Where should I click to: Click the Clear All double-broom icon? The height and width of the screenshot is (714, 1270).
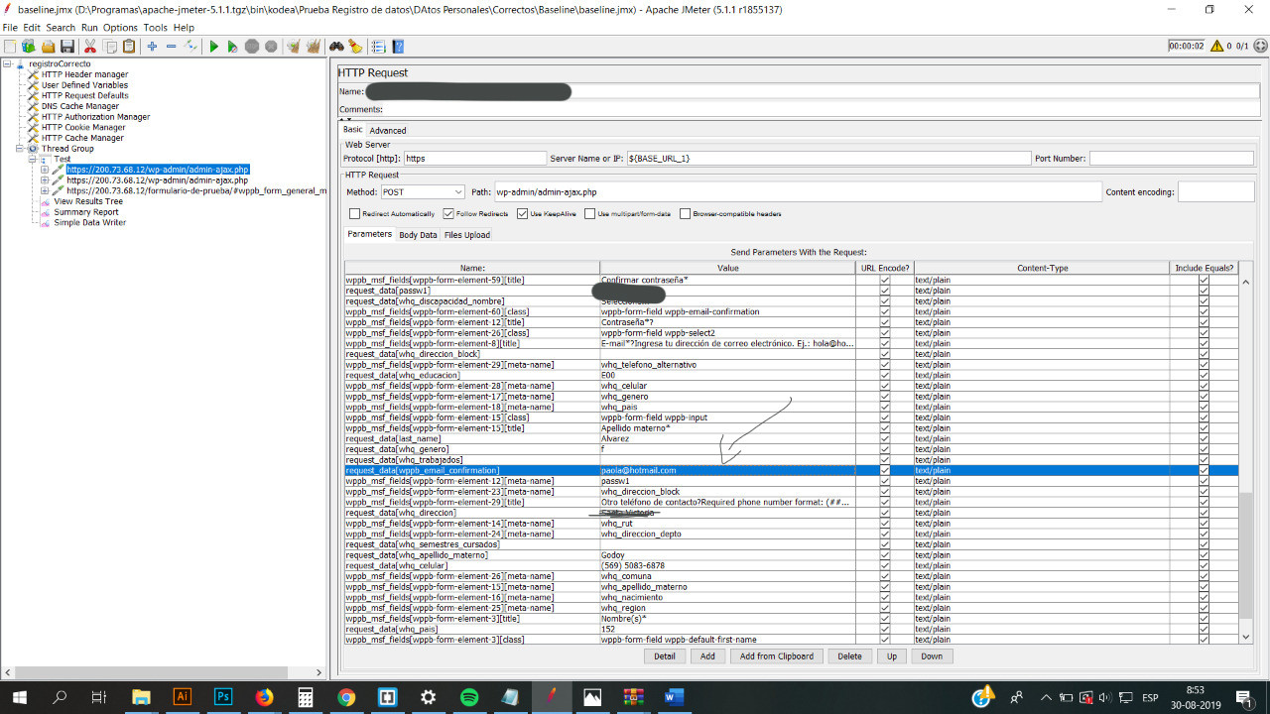point(314,47)
